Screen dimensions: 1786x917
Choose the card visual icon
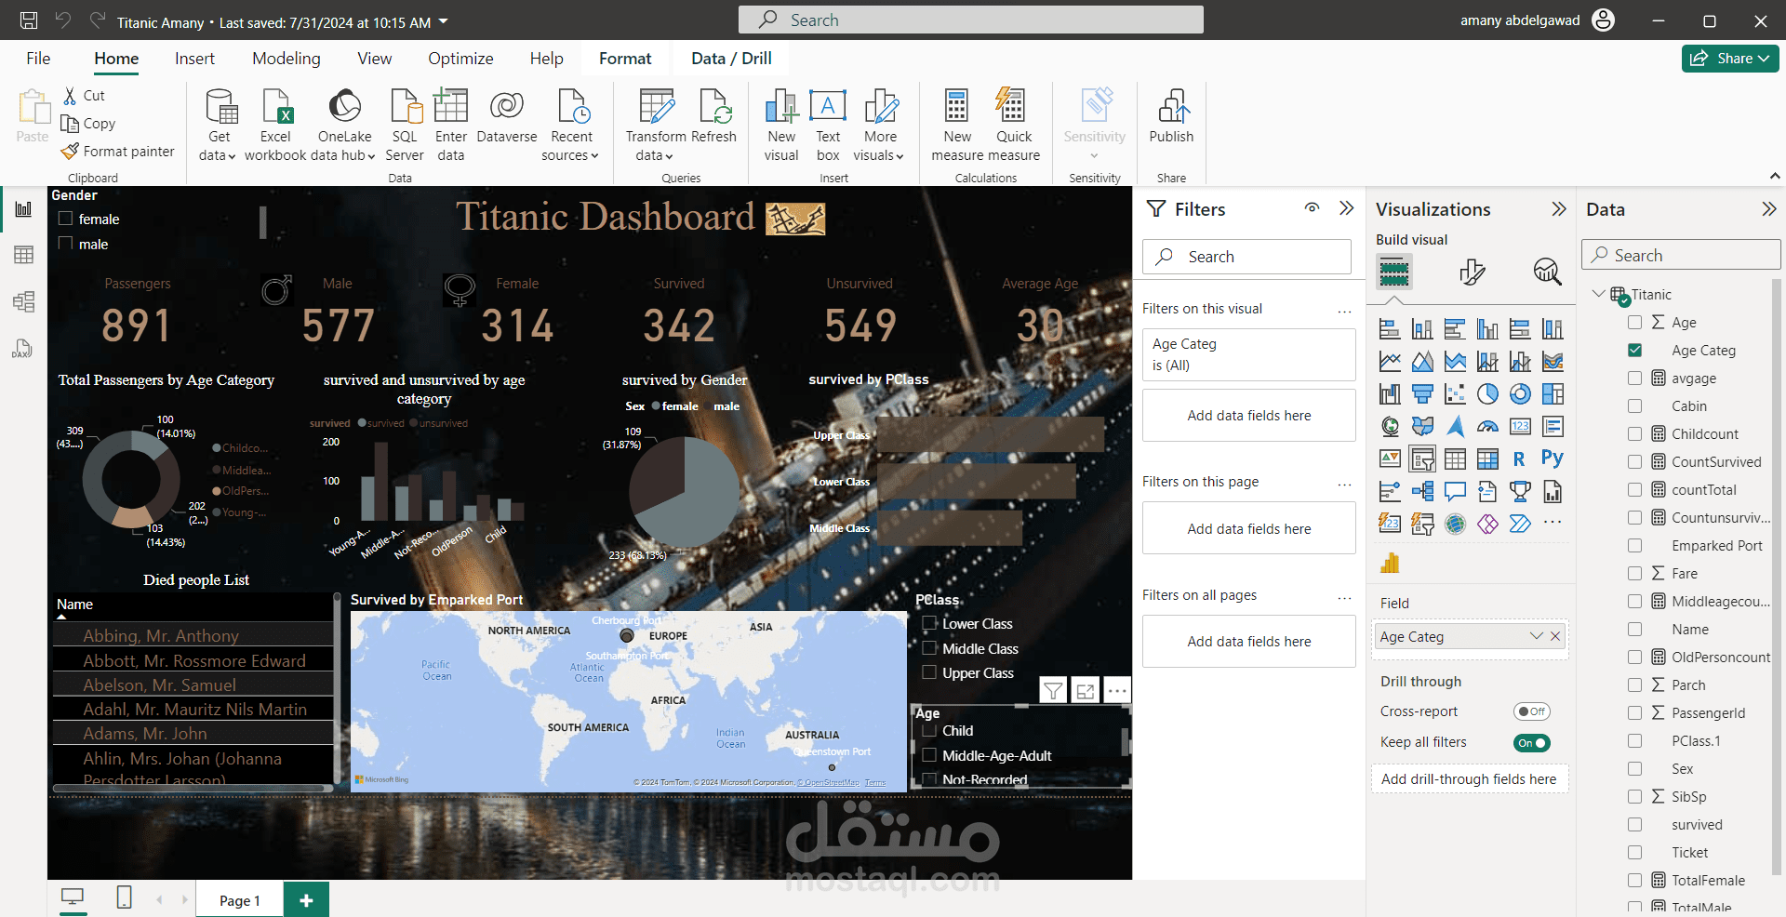(x=1520, y=427)
